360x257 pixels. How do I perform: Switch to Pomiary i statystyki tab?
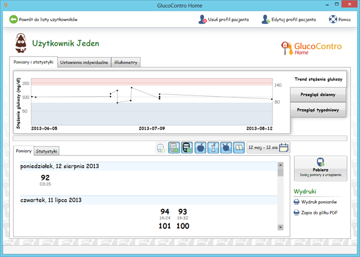(x=33, y=62)
